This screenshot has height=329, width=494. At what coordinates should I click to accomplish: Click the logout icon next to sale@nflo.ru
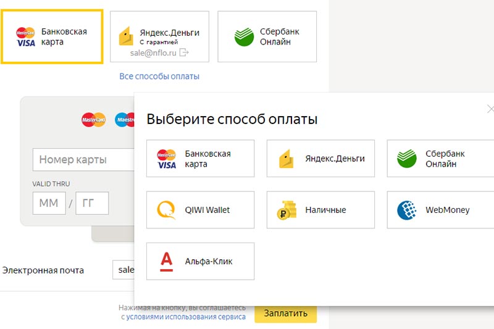click(183, 52)
